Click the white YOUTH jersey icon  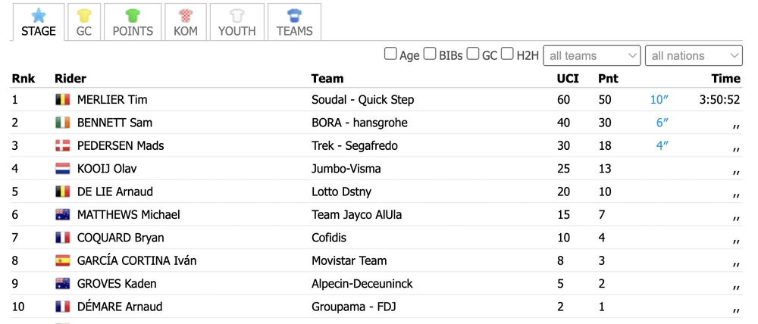coord(236,15)
